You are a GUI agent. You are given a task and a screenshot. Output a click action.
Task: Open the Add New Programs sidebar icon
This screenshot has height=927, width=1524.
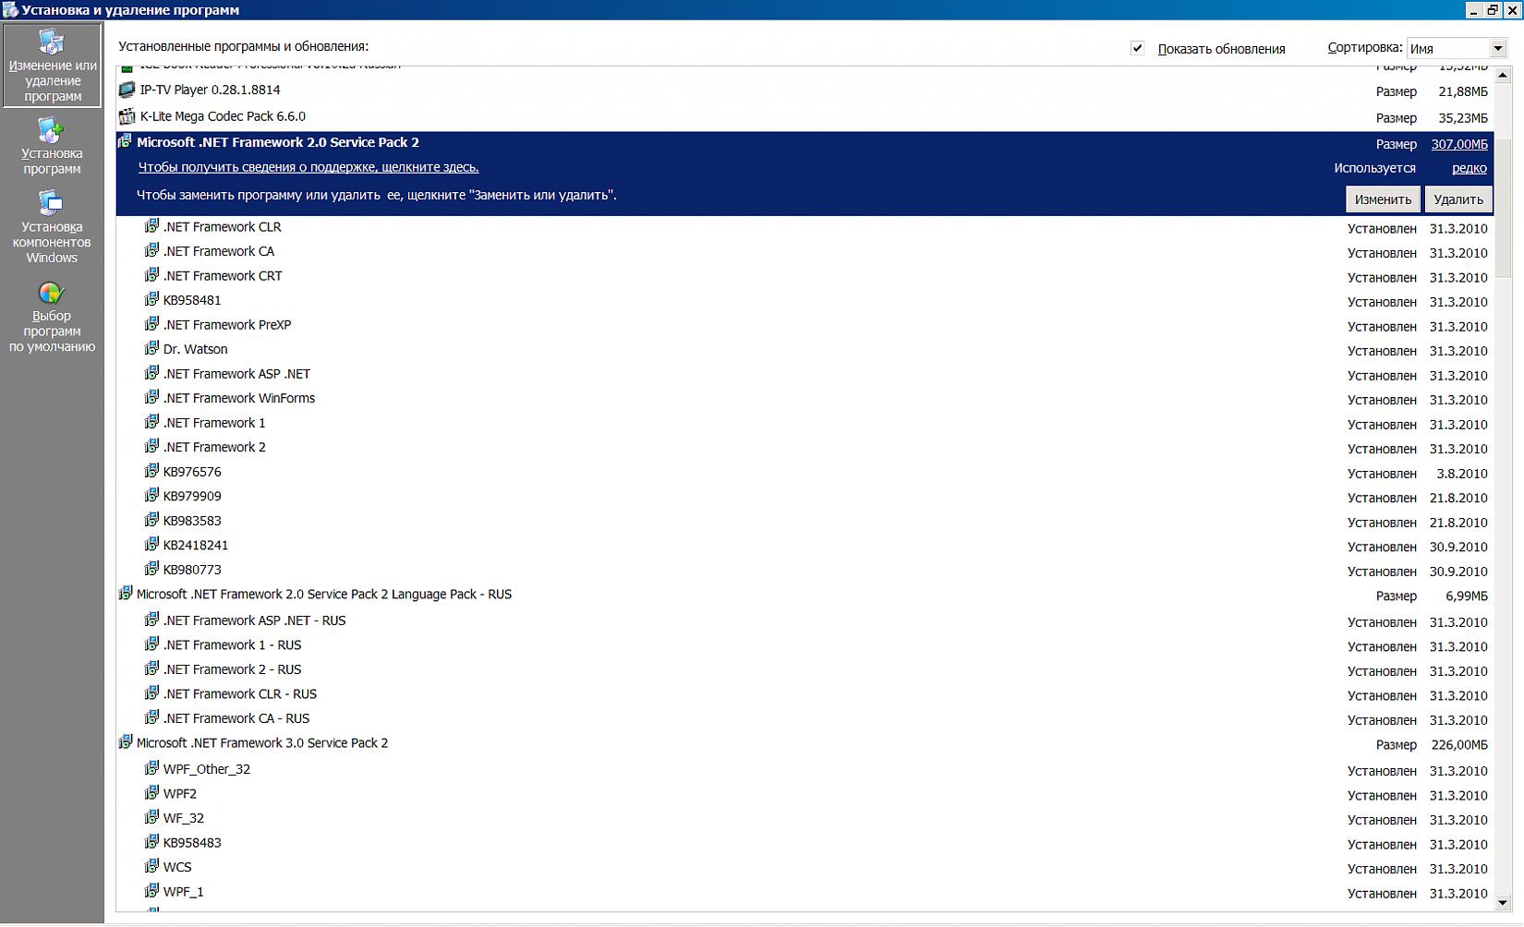52,131
